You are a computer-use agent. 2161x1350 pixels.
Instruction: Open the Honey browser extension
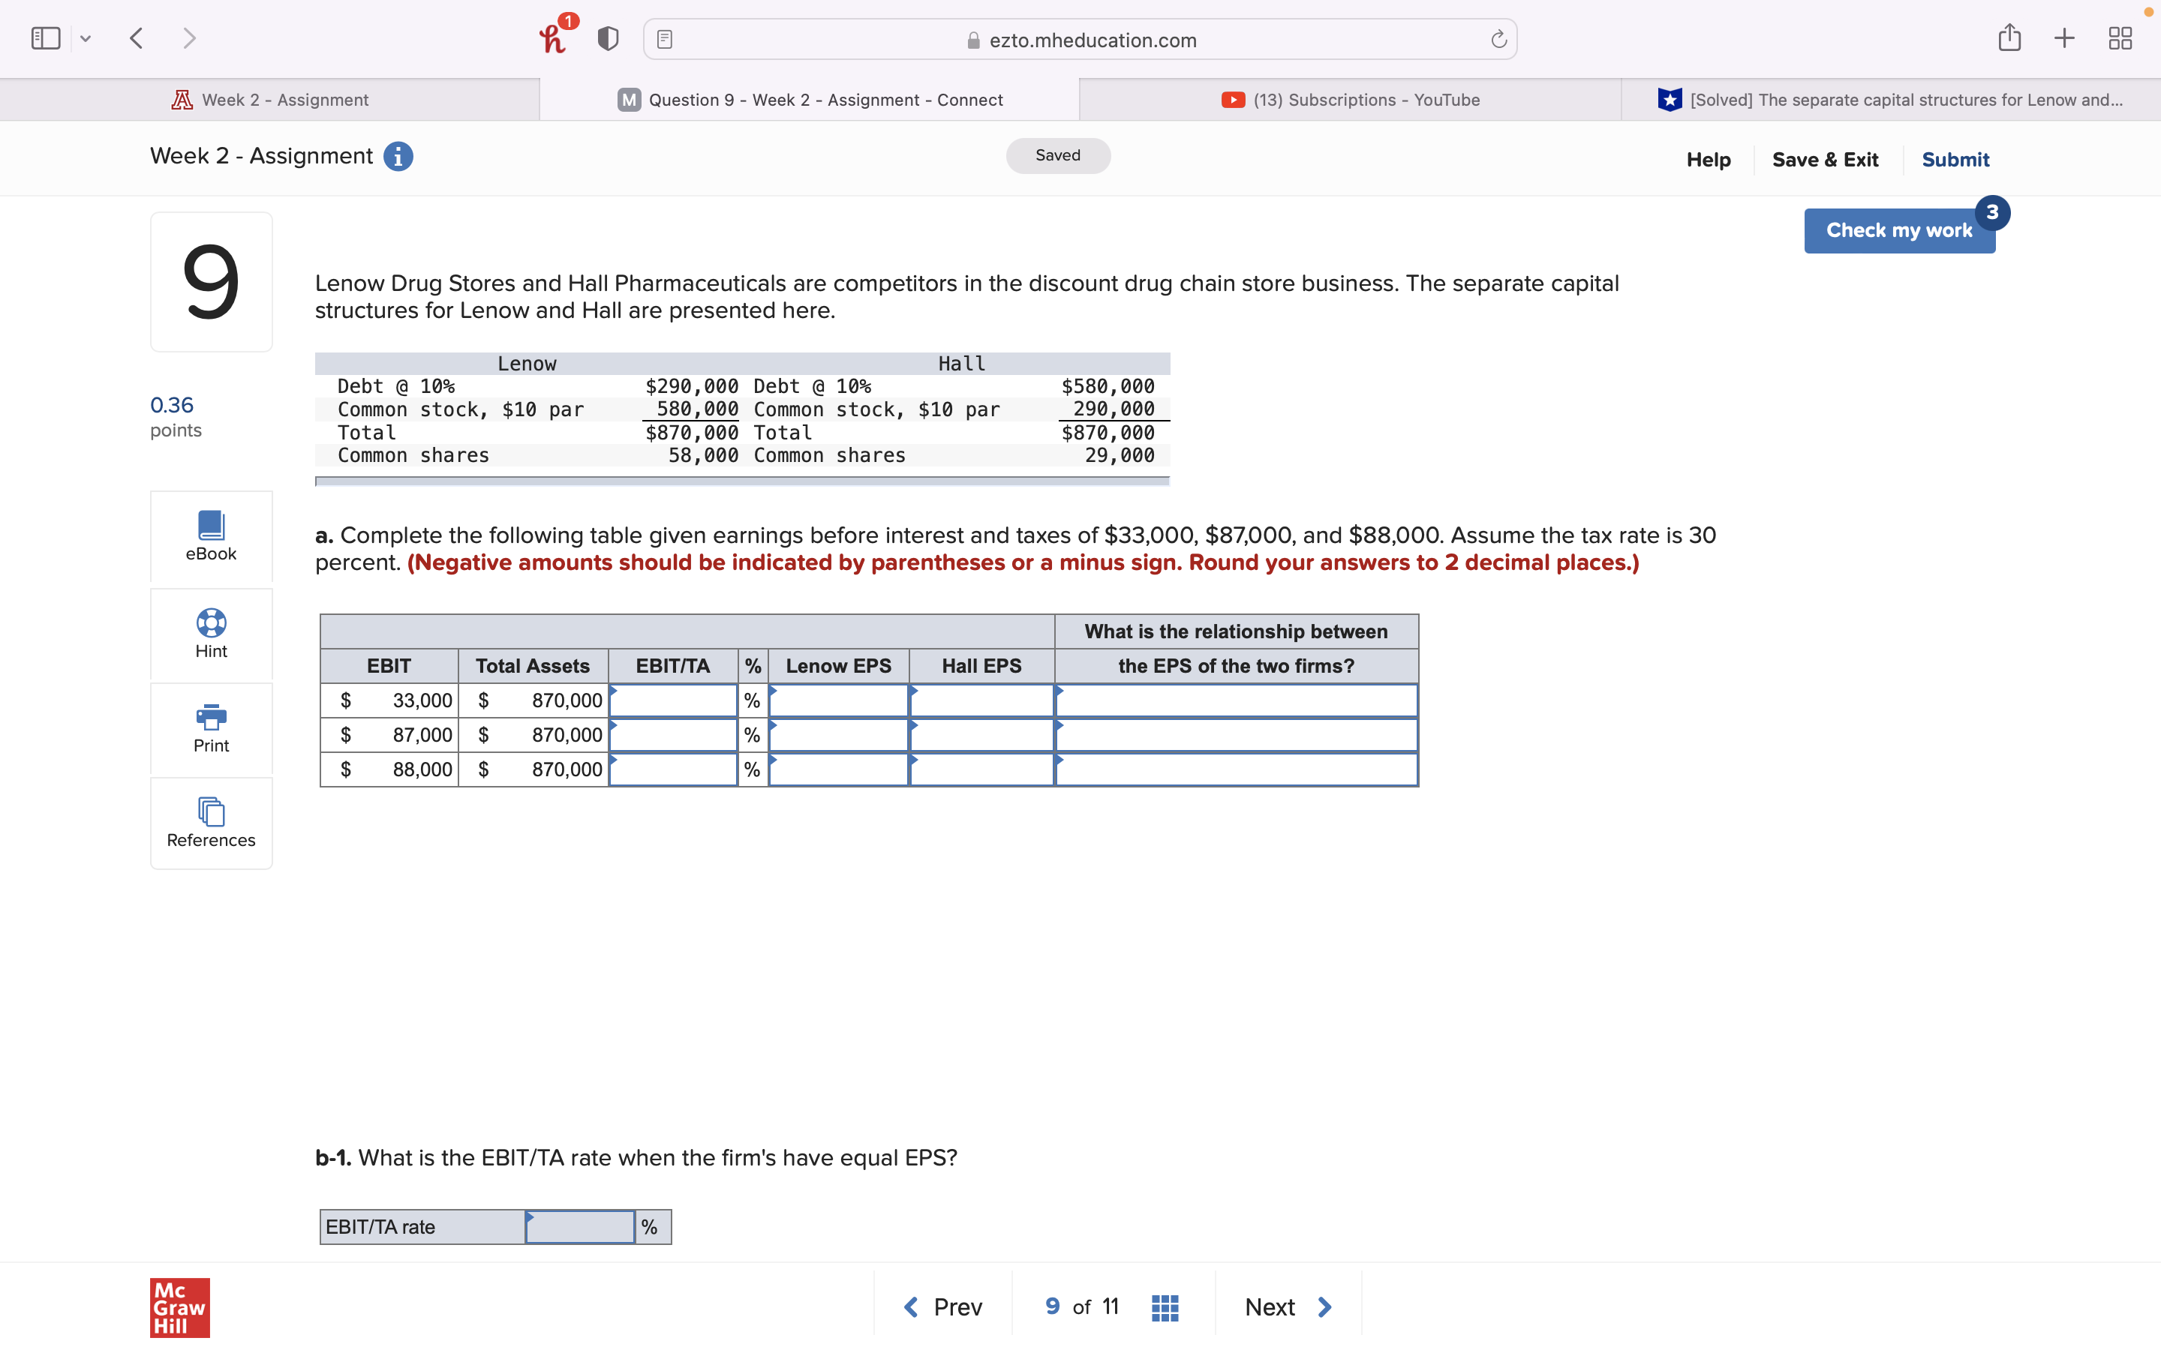point(554,37)
